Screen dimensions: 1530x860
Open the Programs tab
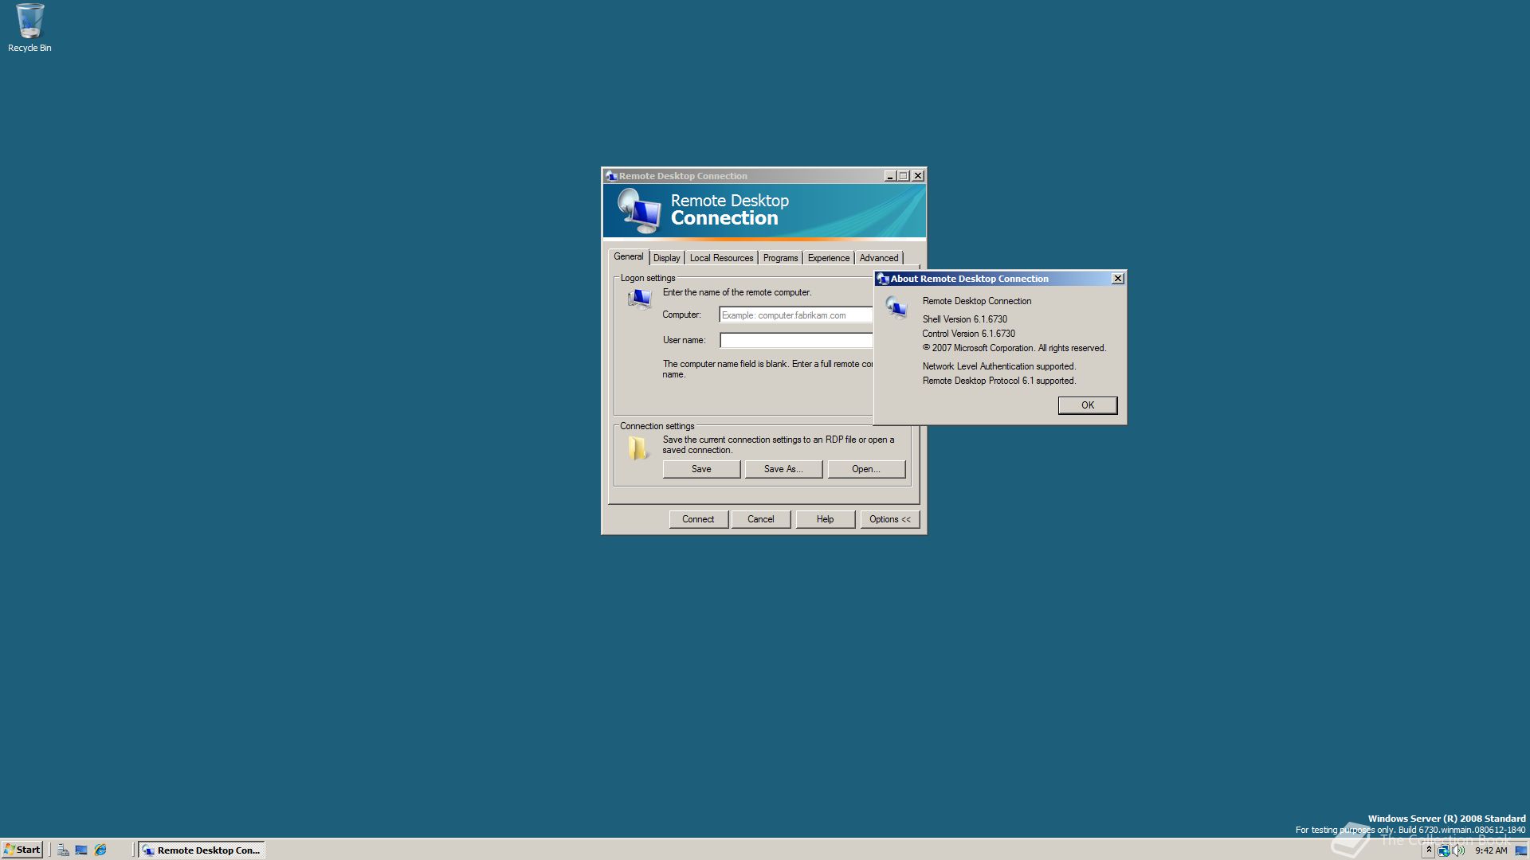coord(780,258)
